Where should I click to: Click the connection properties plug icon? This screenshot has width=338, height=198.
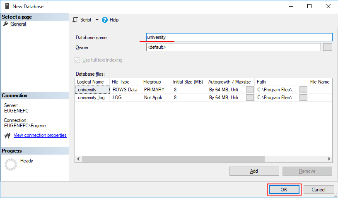point(7,135)
